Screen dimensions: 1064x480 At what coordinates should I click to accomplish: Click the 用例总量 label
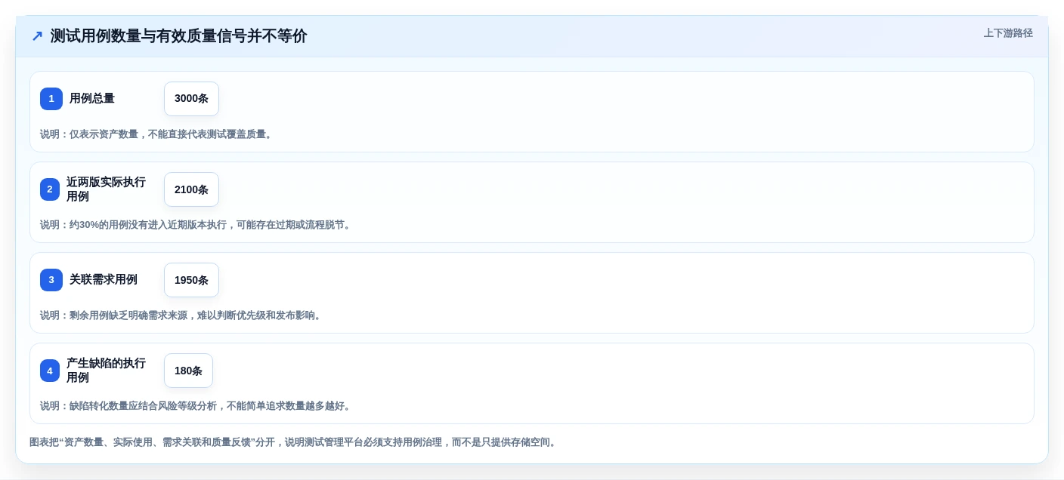click(92, 99)
